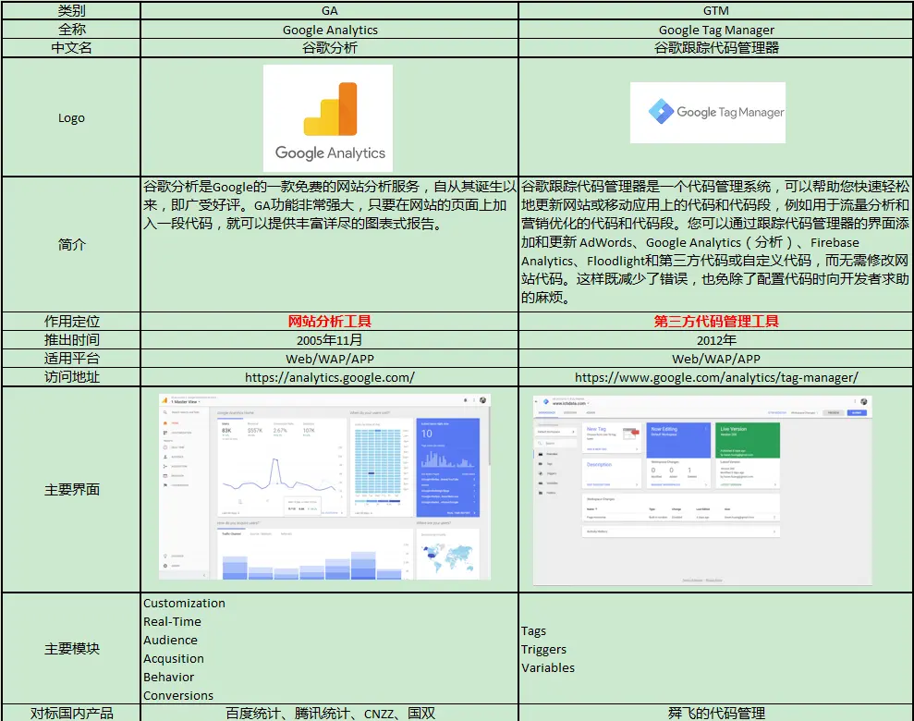Screen dimensions: 914x721
Task: Open the Tags section icon in GTM sidebar
Action: tap(541, 464)
